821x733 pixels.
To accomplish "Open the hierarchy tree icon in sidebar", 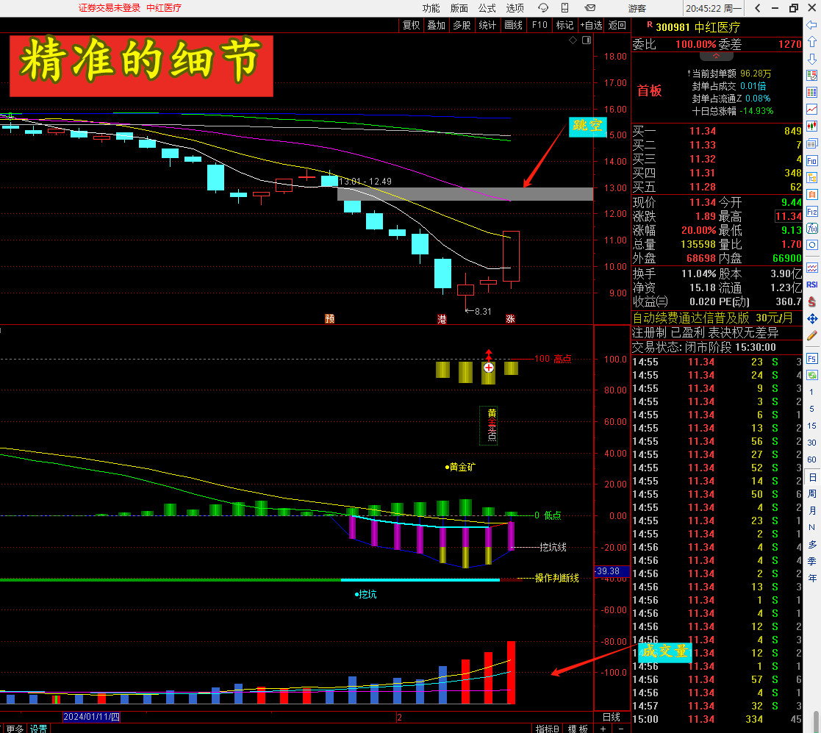I will (811, 177).
